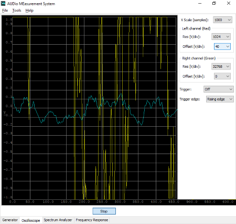Restore down the application window
236x224 pixels.
coord(214,4)
